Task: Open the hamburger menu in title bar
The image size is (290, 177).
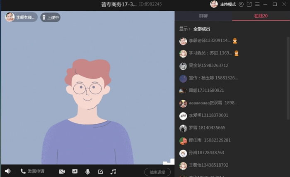Action: (x=257, y=5)
